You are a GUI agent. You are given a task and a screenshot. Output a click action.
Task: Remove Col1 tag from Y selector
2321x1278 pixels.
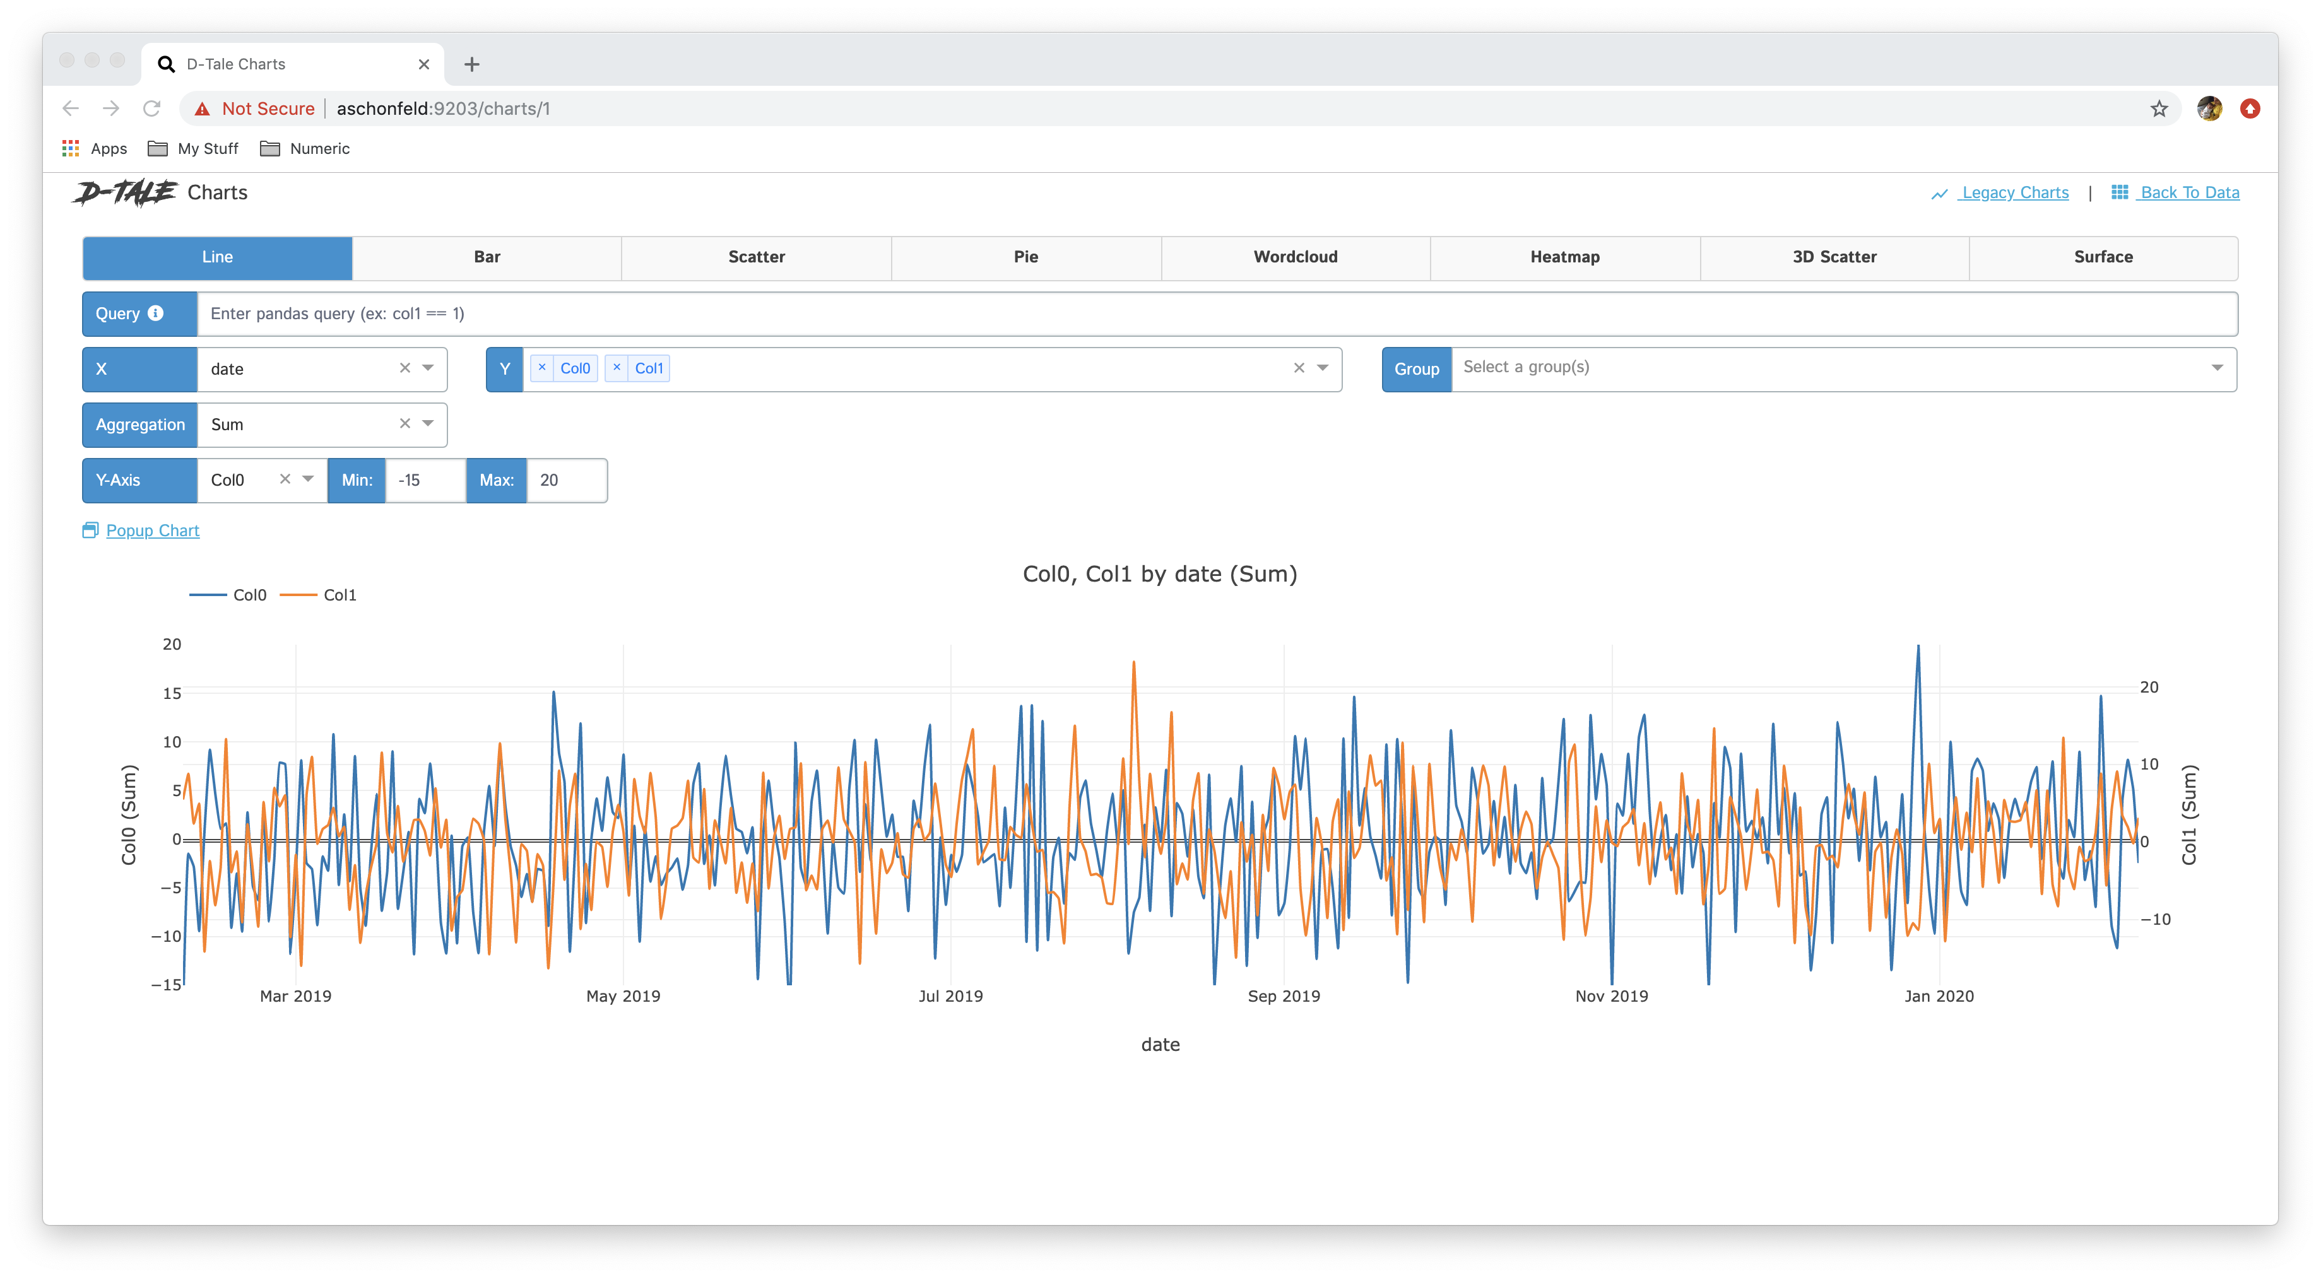click(617, 368)
